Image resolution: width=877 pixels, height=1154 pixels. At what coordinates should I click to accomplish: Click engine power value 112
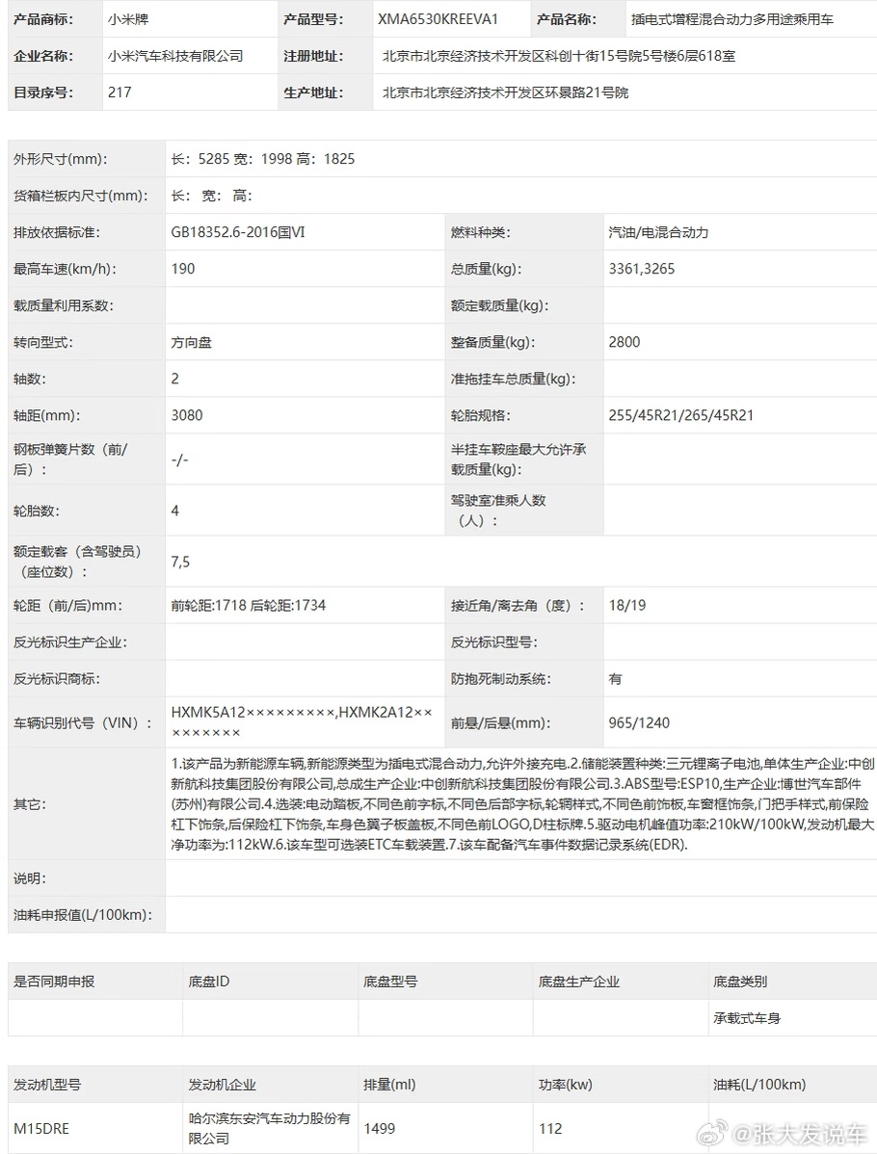(550, 1128)
